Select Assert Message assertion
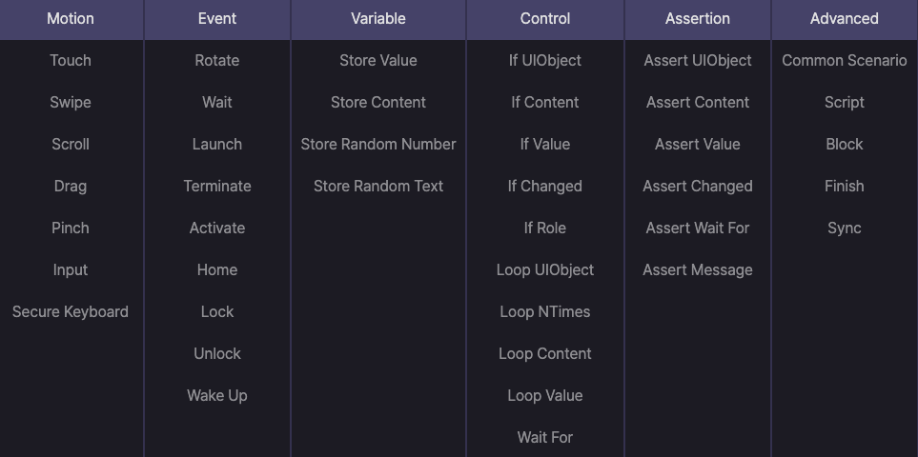Viewport: 918px width, 457px height. coord(697,270)
